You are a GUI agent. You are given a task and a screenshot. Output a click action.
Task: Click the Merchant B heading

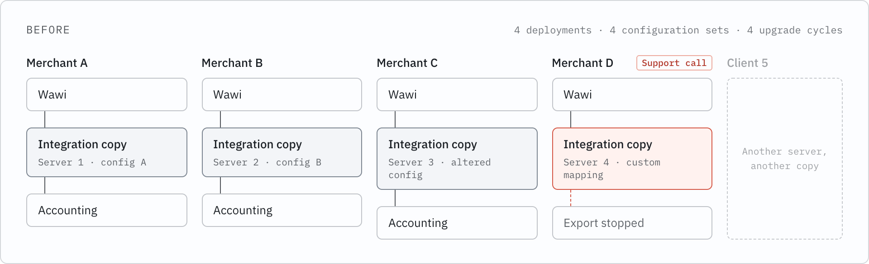coord(232,63)
